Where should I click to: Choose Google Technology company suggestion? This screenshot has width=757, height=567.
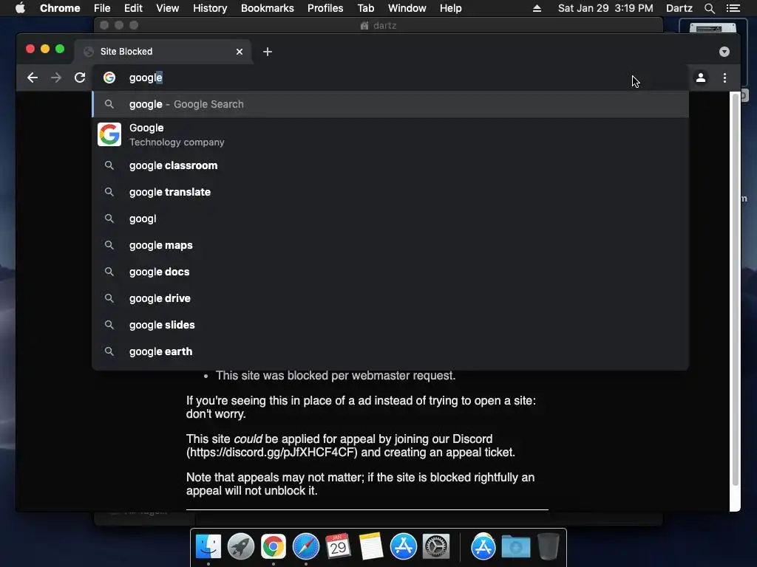point(390,134)
